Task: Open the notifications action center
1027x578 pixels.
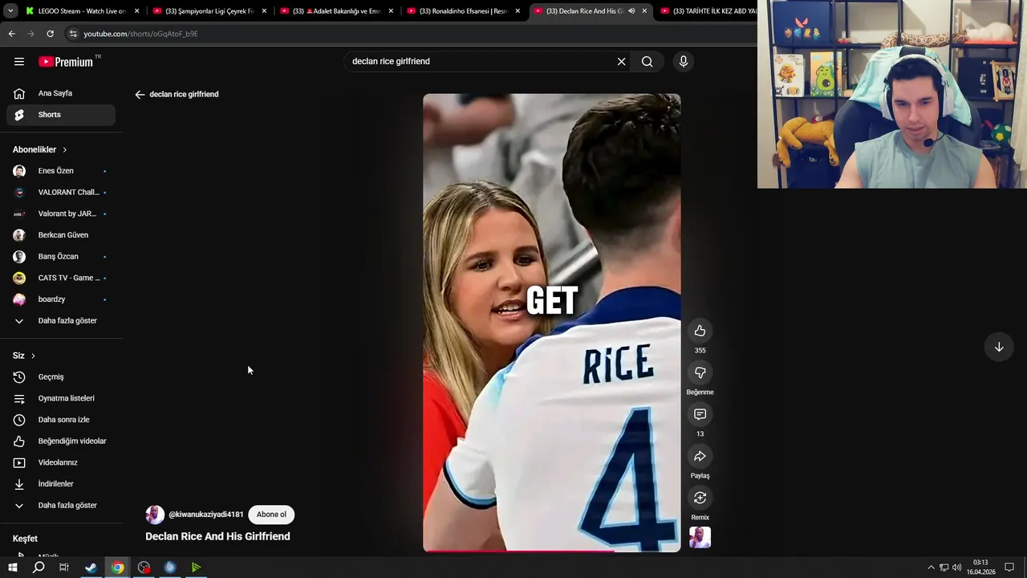Action: 1009,568
